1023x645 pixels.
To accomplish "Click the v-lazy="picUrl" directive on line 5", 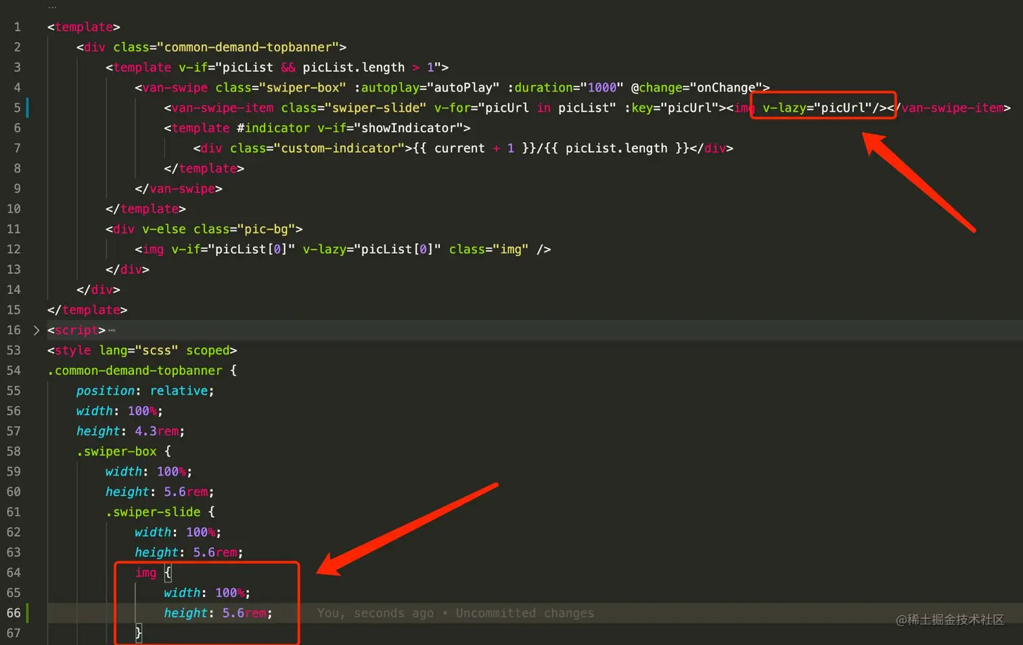I will 817,108.
